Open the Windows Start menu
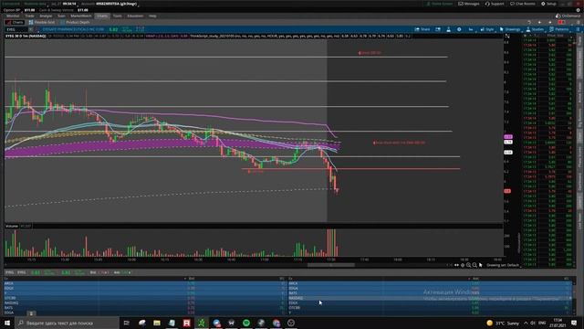 point(7,323)
